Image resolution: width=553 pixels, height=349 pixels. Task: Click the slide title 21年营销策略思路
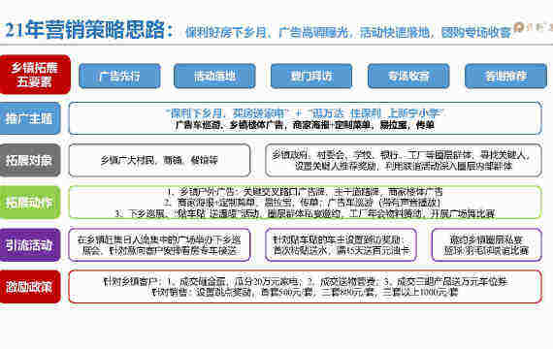pyautogui.click(x=89, y=30)
